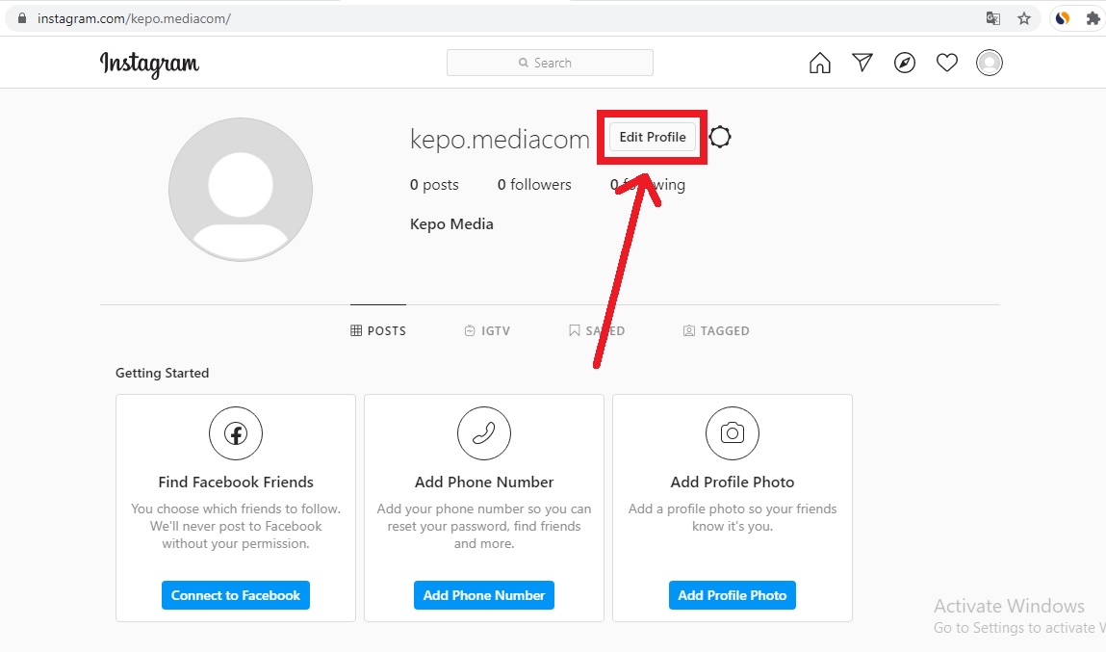Open the Explore compass icon

point(904,63)
